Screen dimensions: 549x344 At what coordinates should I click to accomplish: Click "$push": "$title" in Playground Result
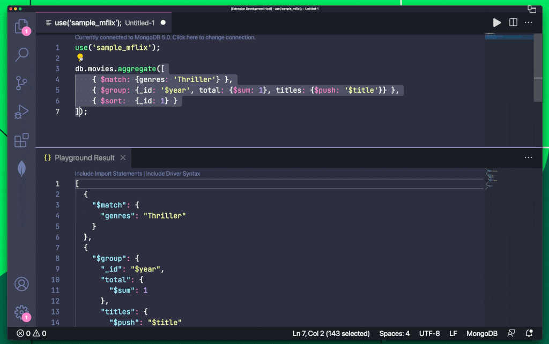pos(145,323)
